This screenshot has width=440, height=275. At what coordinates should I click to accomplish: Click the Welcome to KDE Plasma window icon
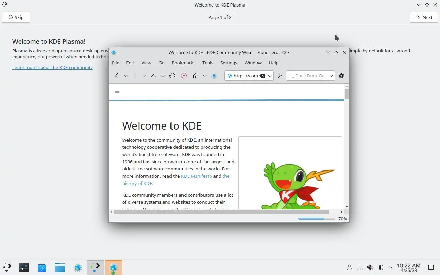(4, 5)
